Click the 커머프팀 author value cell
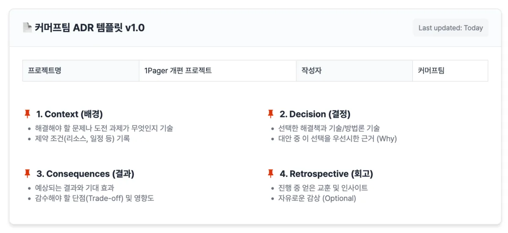This screenshot has width=508, height=233. click(x=450, y=71)
